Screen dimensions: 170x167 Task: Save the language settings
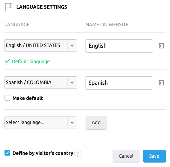pyautogui.click(x=154, y=156)
